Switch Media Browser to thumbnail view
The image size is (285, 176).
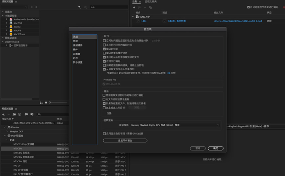[x=46, y=103]
